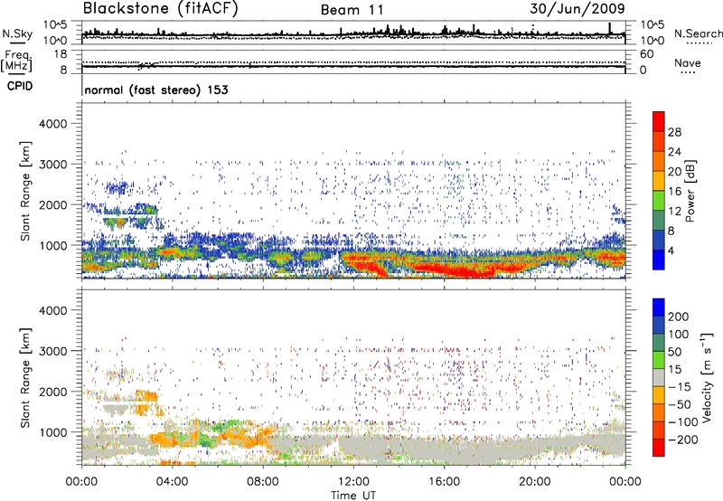This screenshot has width=723, height=501.
Task: Click the '28' tick on Power scale
Action: 674,132
